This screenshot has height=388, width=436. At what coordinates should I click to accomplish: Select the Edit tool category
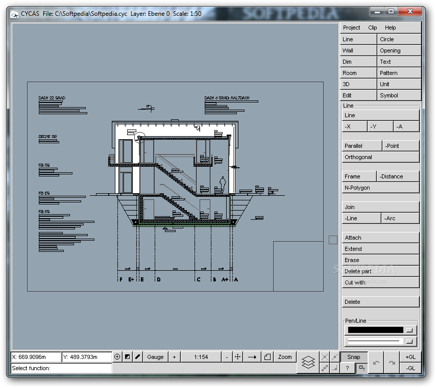click(358, 95)
